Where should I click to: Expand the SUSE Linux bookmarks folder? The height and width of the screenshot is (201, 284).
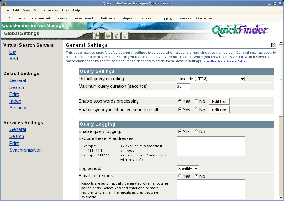(15, 18)
